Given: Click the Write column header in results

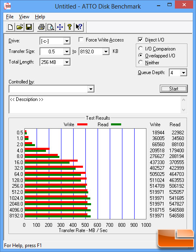Looking at the screenshot, I should click(155, 125).
